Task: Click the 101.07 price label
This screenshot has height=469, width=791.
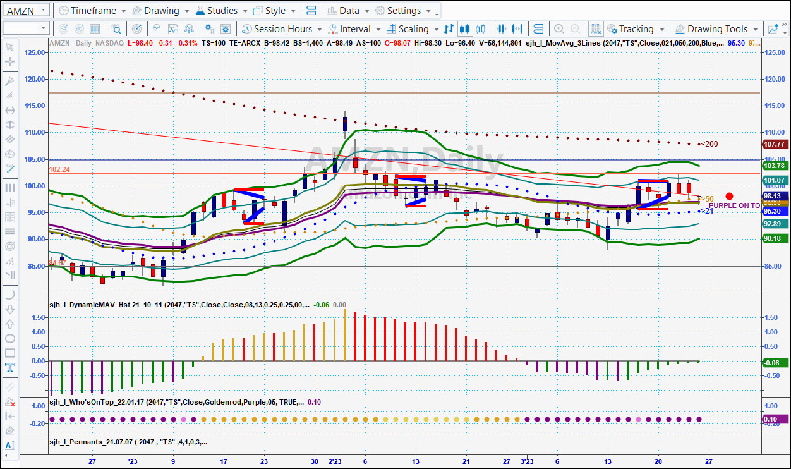Action: [775, 180]
